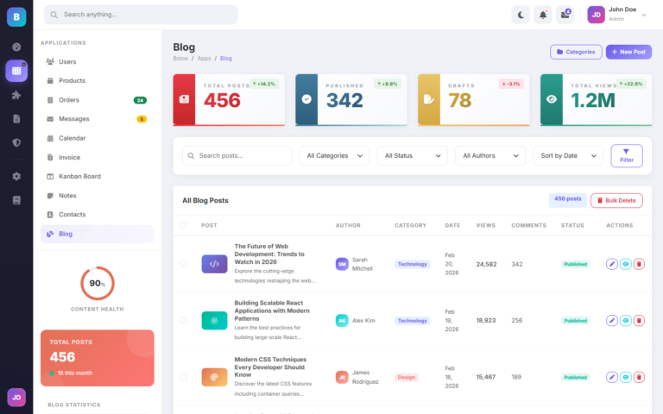Click the edit pencil icon for Modern CSS Techniques post
The height and width of the screenshot is (414, 663).
(612, 377)
